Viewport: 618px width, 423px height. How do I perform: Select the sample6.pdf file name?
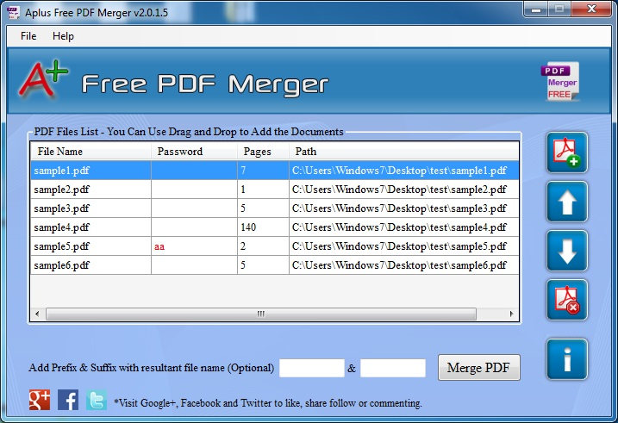(x=61, y=265)
